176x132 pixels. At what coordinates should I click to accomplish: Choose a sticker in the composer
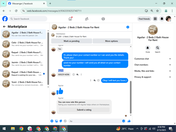pyautogui.click(x=61, y=121)
